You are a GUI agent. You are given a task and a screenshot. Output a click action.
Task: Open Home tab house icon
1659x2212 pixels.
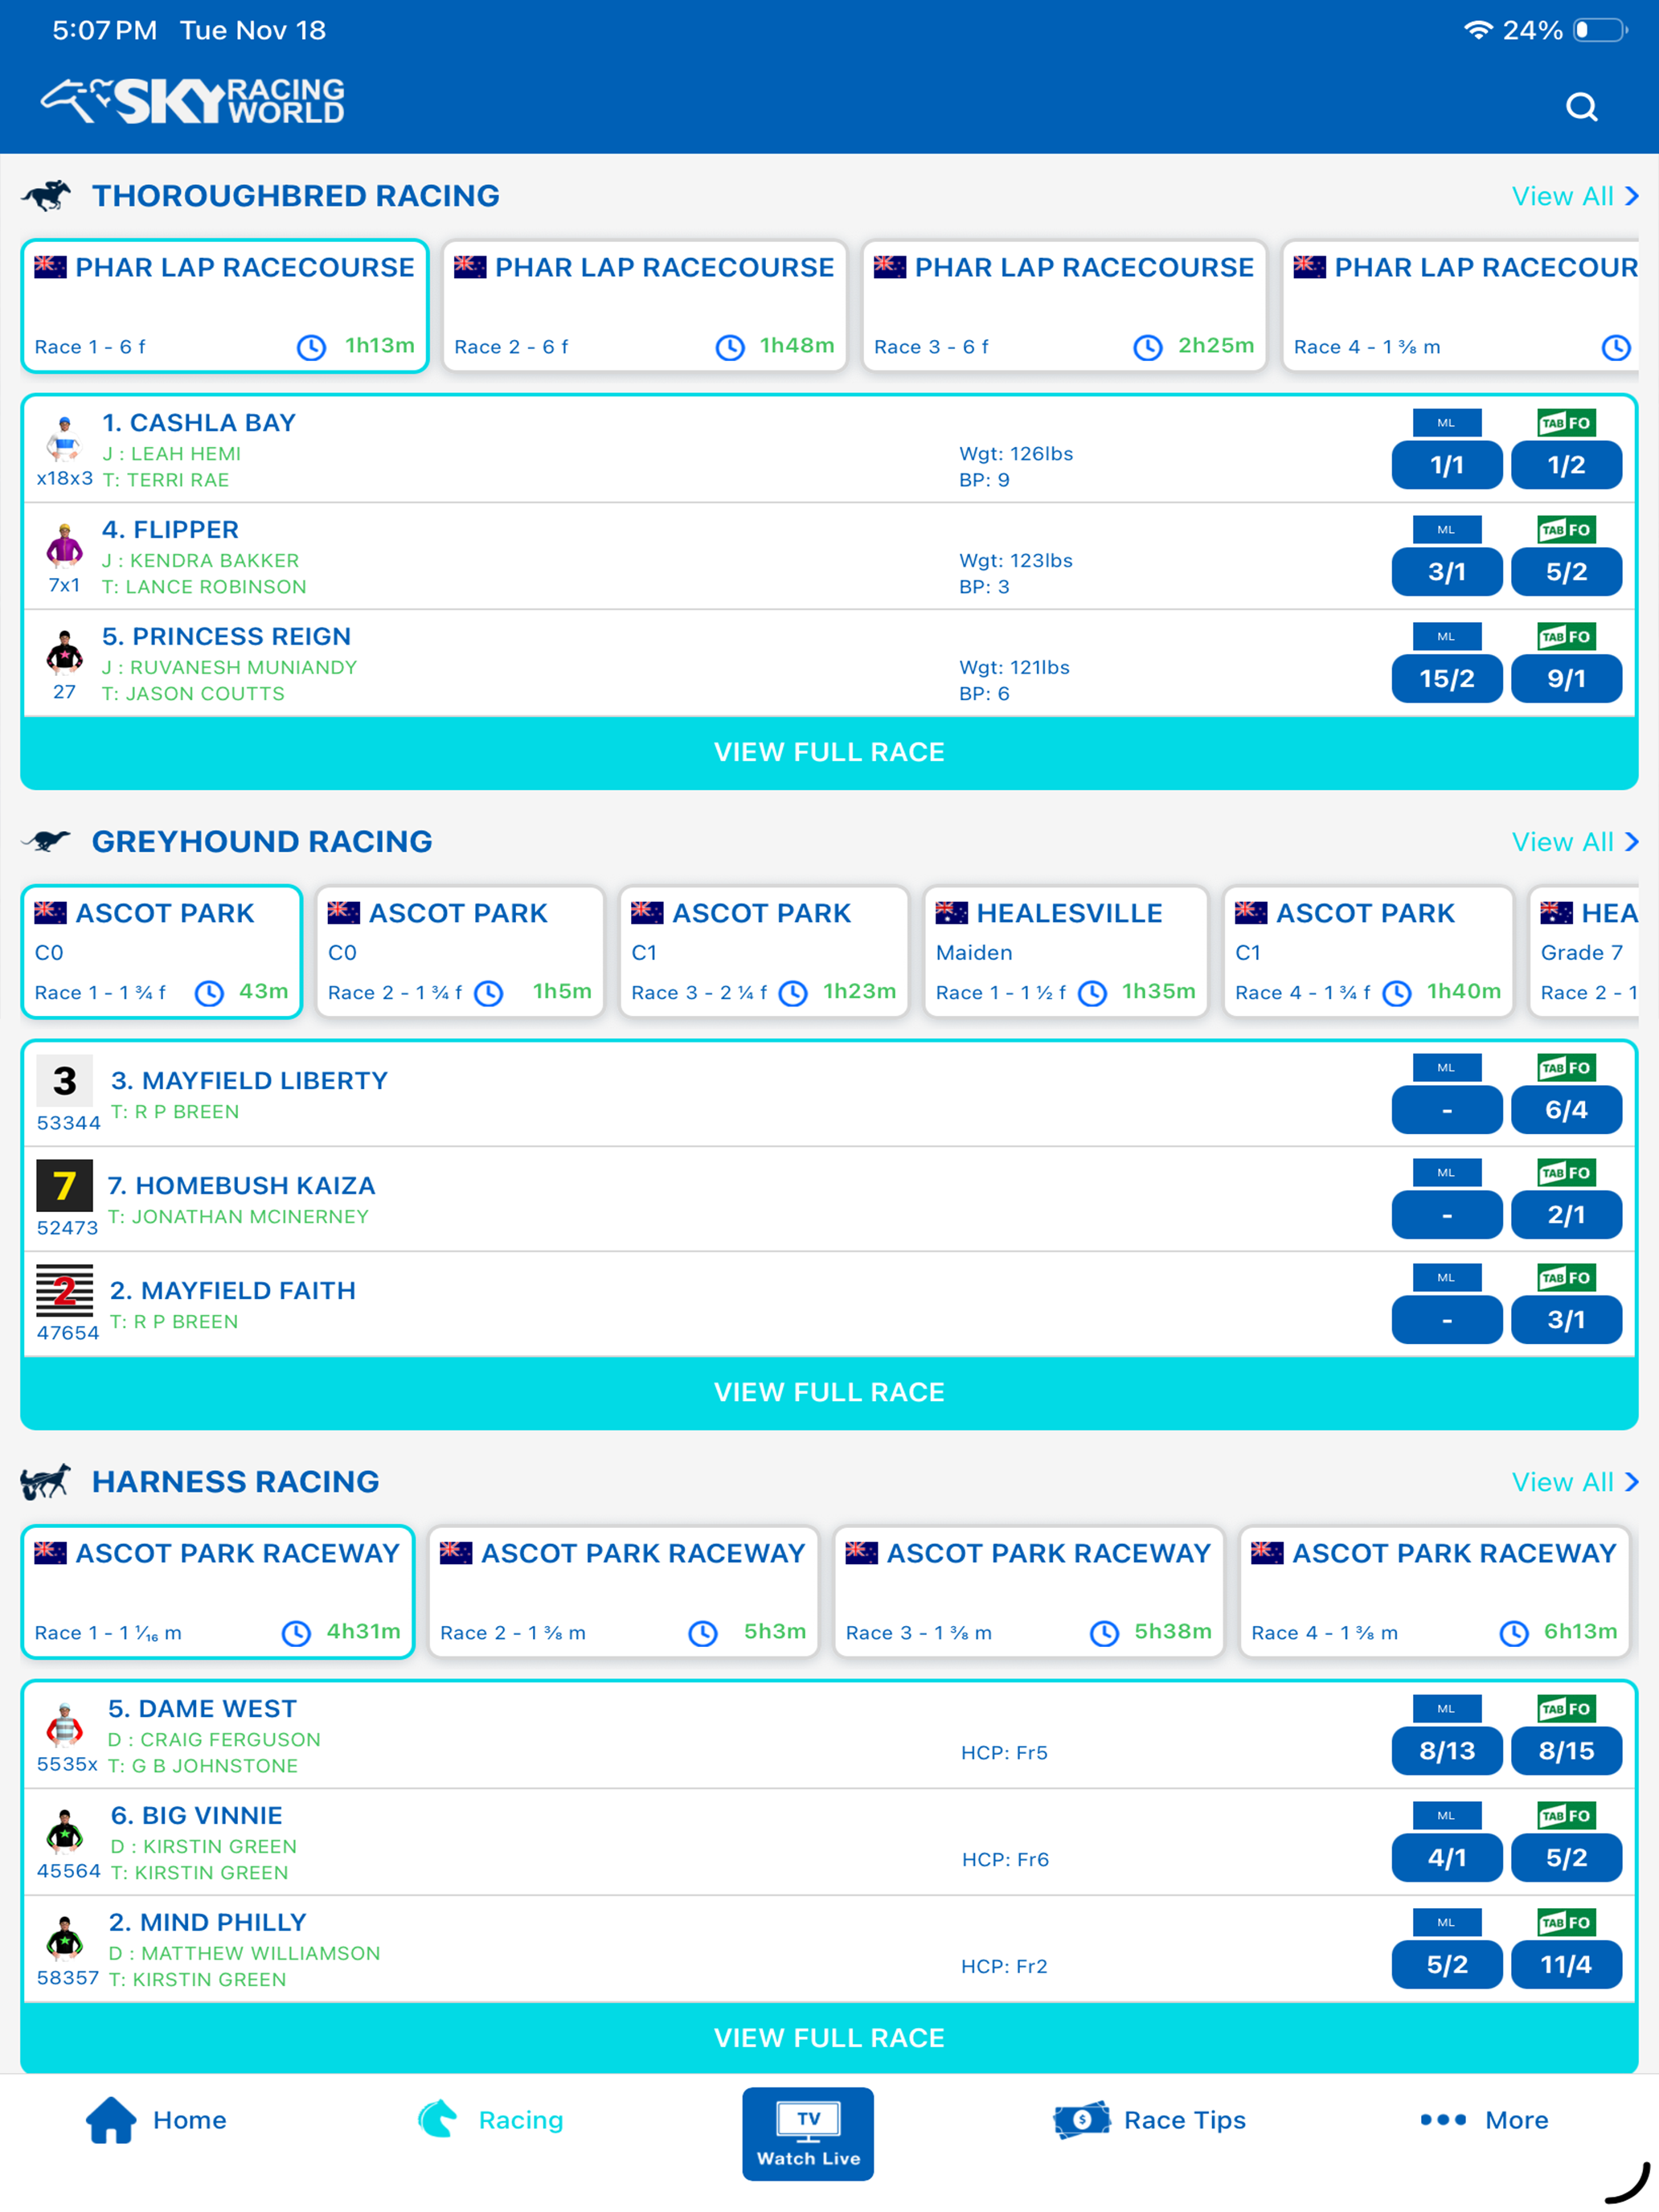pyautogui.click(x=111, y=2119)
